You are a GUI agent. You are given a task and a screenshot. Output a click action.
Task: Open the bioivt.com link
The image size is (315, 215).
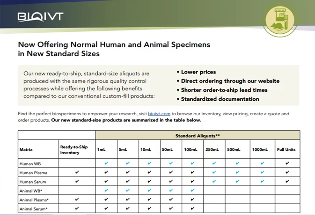(159, 114)
